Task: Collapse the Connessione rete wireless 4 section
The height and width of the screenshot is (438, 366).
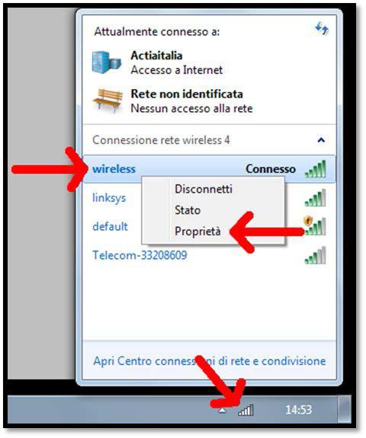Action: point(321,139)
